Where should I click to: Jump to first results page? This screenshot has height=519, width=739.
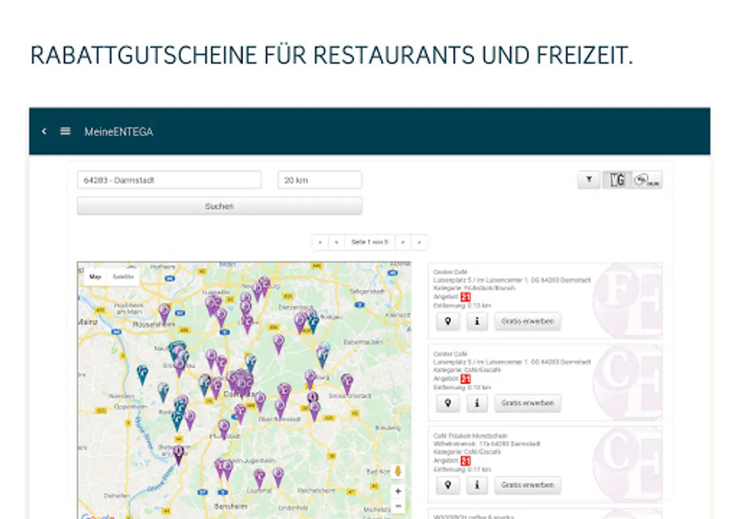tap(320, 242)
